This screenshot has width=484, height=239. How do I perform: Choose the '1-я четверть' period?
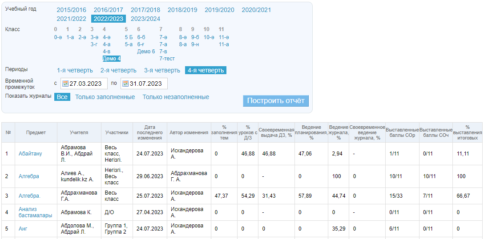click(x=75, y=70)
